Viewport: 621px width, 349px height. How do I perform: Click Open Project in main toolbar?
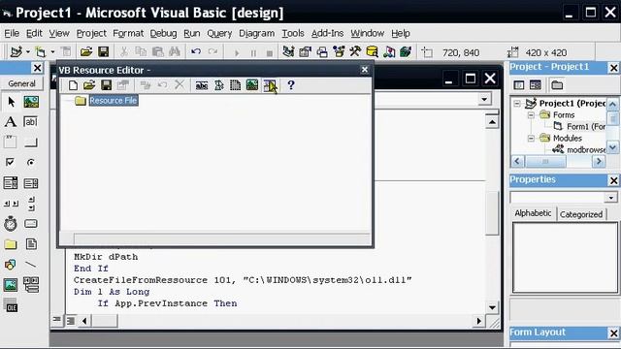pyautogui.click(x=86, y=51)
